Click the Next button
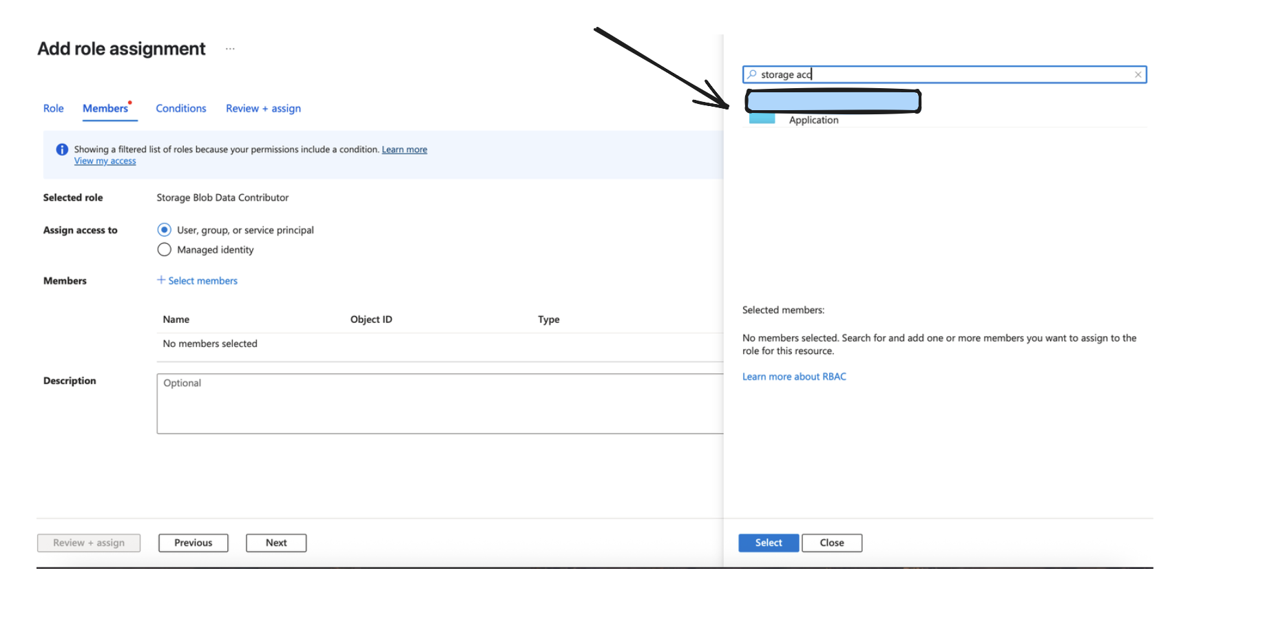This screenshot has width=1263, height=639. 276,543
